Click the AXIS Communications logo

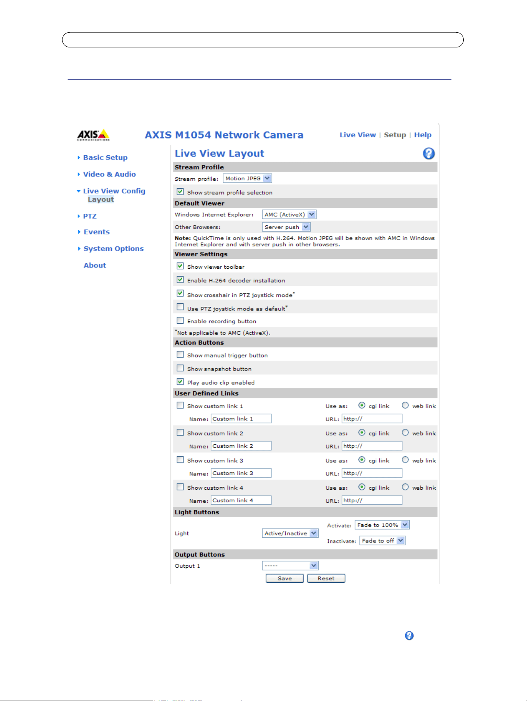point(93,135)
